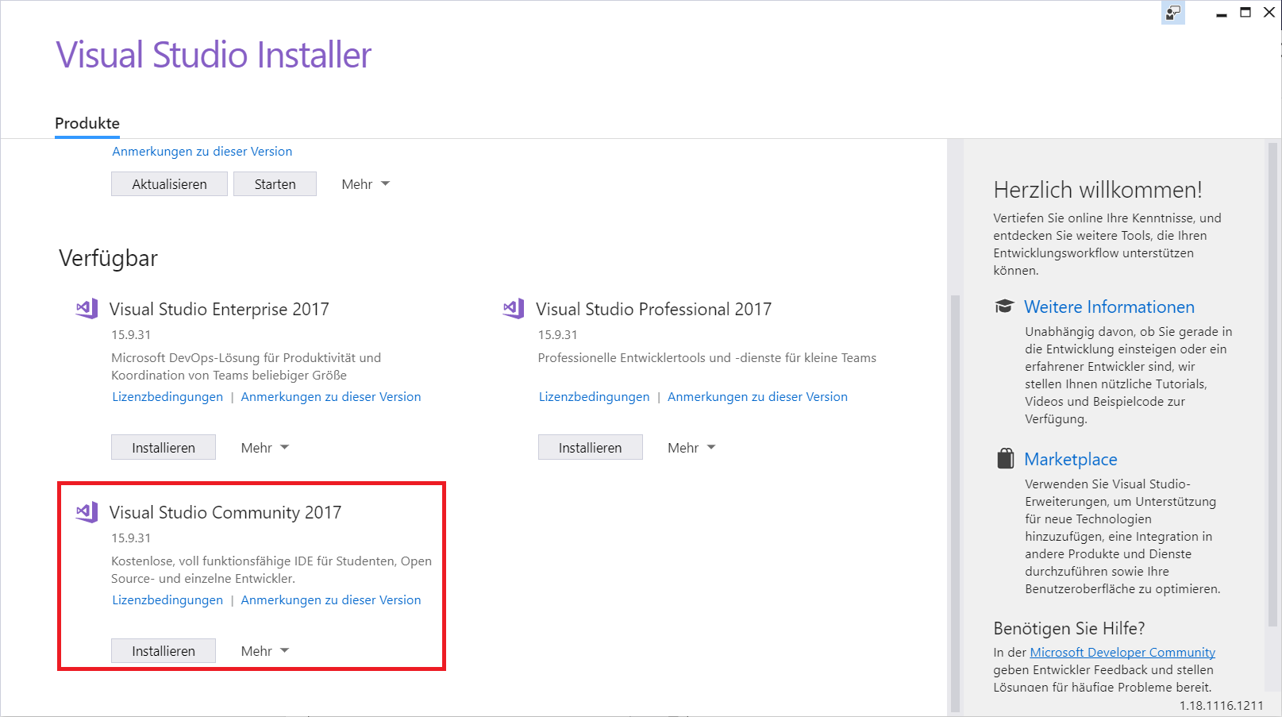Screen dimensions: 1282x717
Task: Click the installer version 1.18.1116.1211 text
Action: [1221, 706]
